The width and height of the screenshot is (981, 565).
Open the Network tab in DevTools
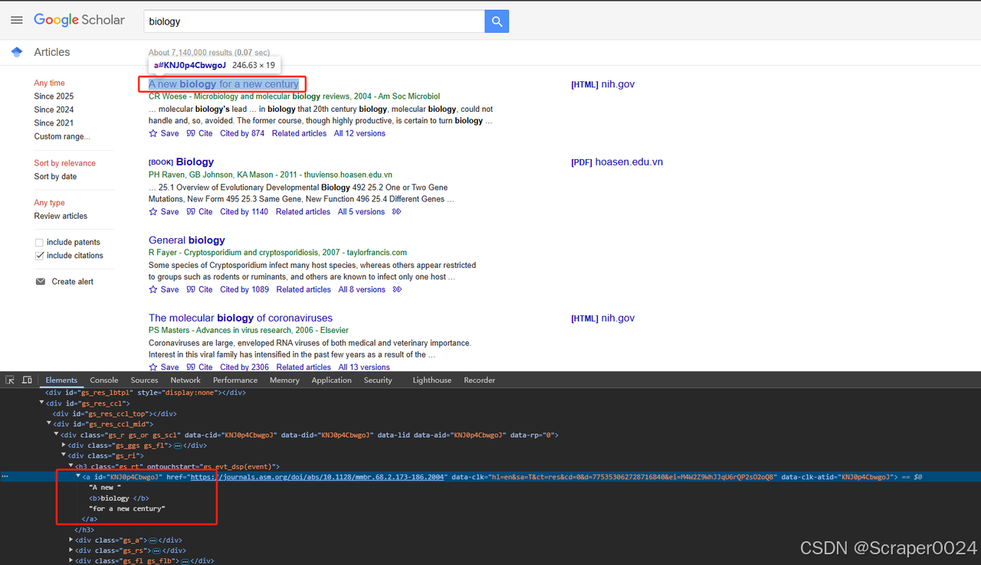tap(185, 380)
